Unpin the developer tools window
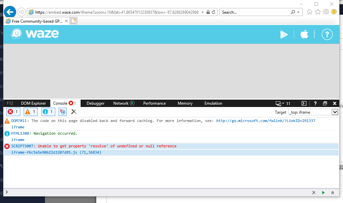Image resolution: width=343 pixels, height=203 pixels. point(325,103)
